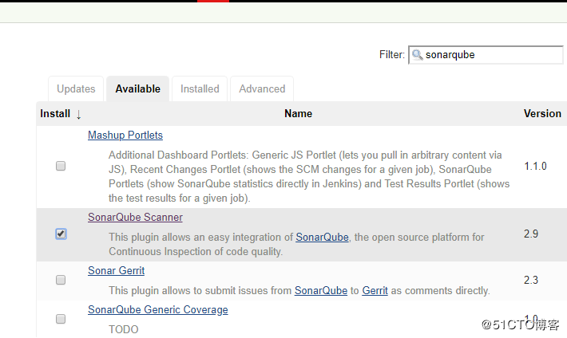
Task: Uncheck the SonarQube Scanner install checkbox
Action: tap(61, 234)
